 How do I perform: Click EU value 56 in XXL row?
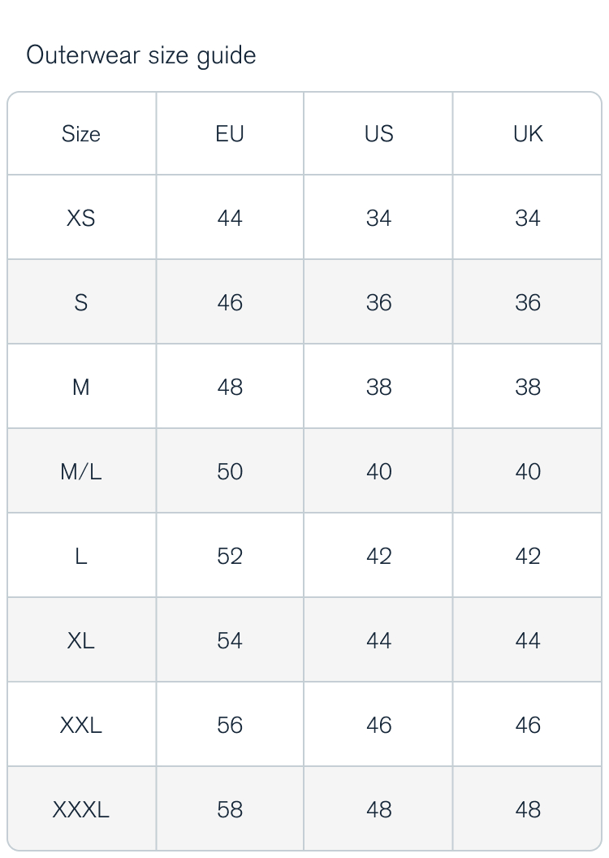pyautogui.click(x=230, y=726)
